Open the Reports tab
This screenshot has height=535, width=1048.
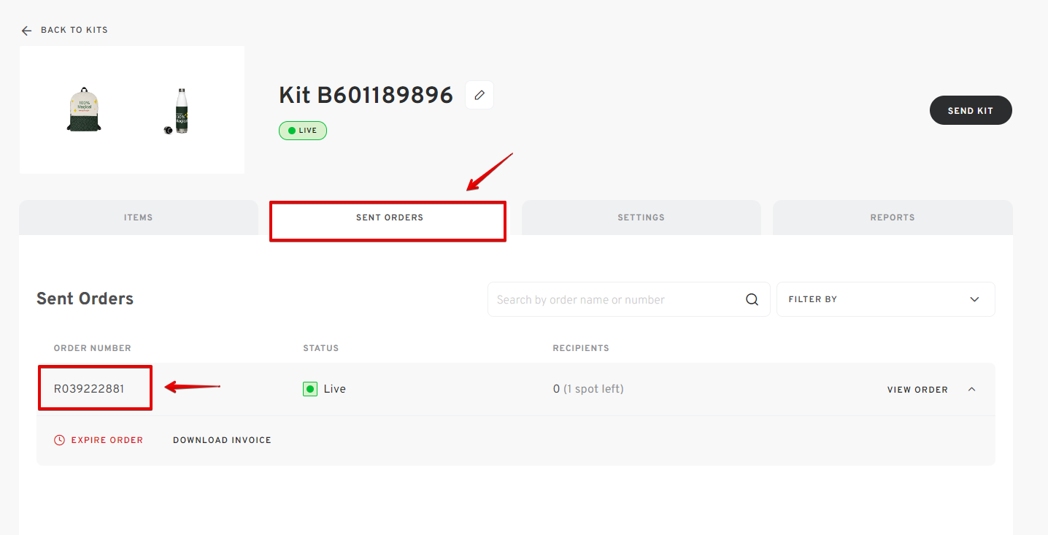pyautogui.click(x=891, y=217)
